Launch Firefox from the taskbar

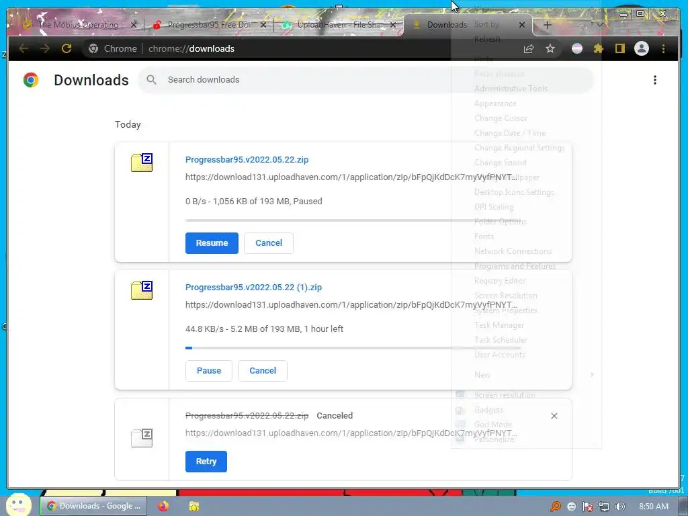coord(163,506)
